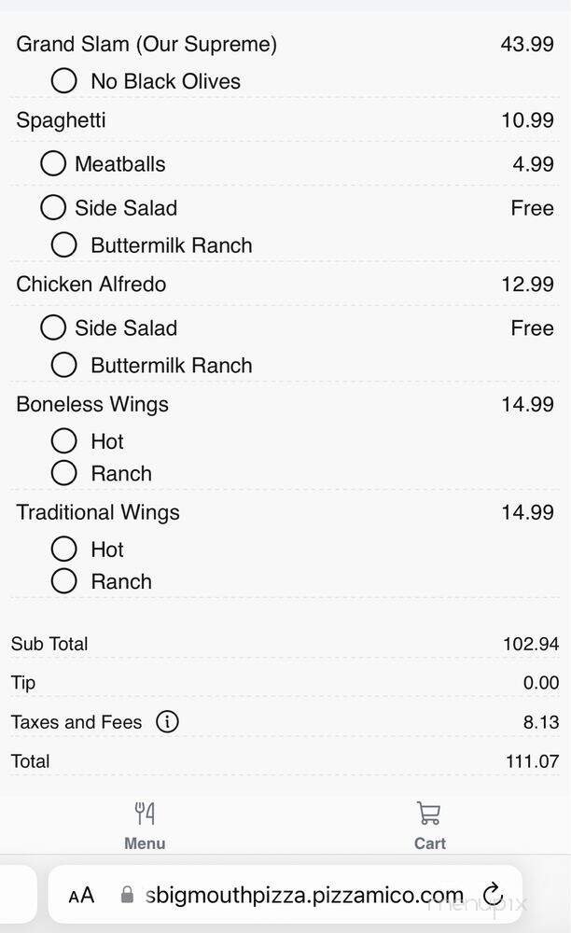The width and height of the screenshot is (571, 933).
Task: Pick Buttermilk Ranch under Spaghetti
Action: point(63,244)
